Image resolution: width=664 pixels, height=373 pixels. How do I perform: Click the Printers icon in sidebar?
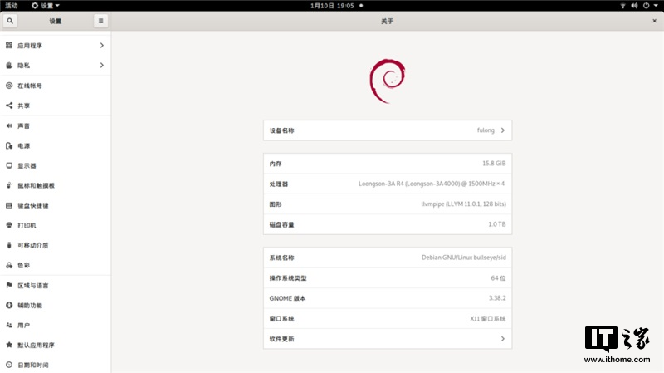pyautogui.click(x=9, y=225)
